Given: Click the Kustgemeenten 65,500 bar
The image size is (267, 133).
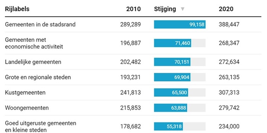Looking at the screenshot, I should coord(171,92).
